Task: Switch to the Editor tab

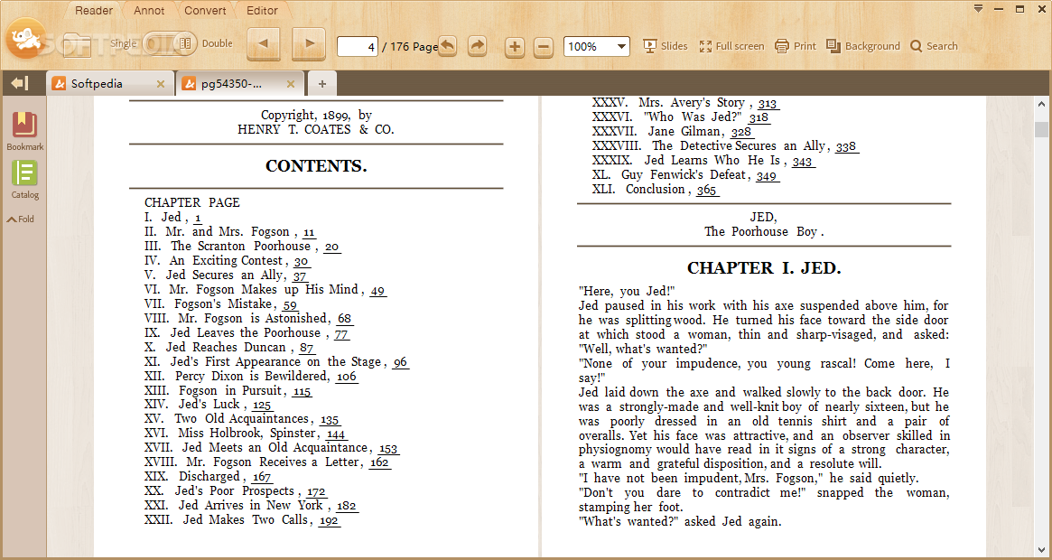Action: [263, 11]
